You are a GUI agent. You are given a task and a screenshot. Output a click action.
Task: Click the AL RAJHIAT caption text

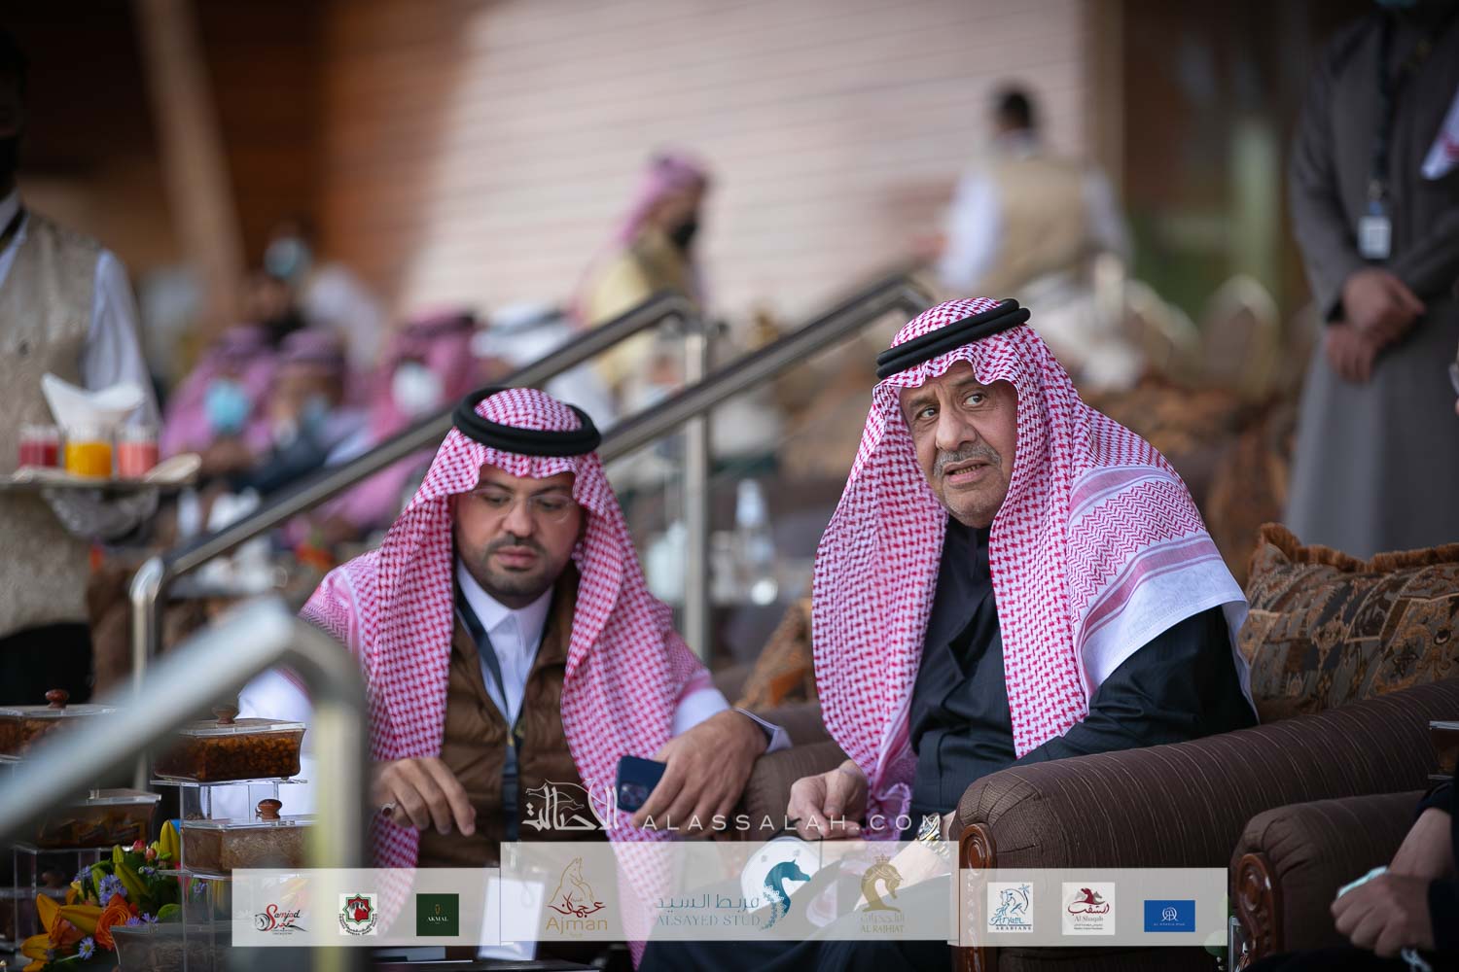click(878, 928)
